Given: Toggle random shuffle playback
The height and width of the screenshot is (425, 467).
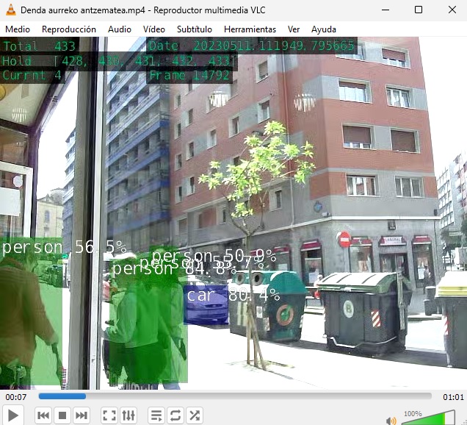Looking at the screenshot, I should [x=195, y=415].
